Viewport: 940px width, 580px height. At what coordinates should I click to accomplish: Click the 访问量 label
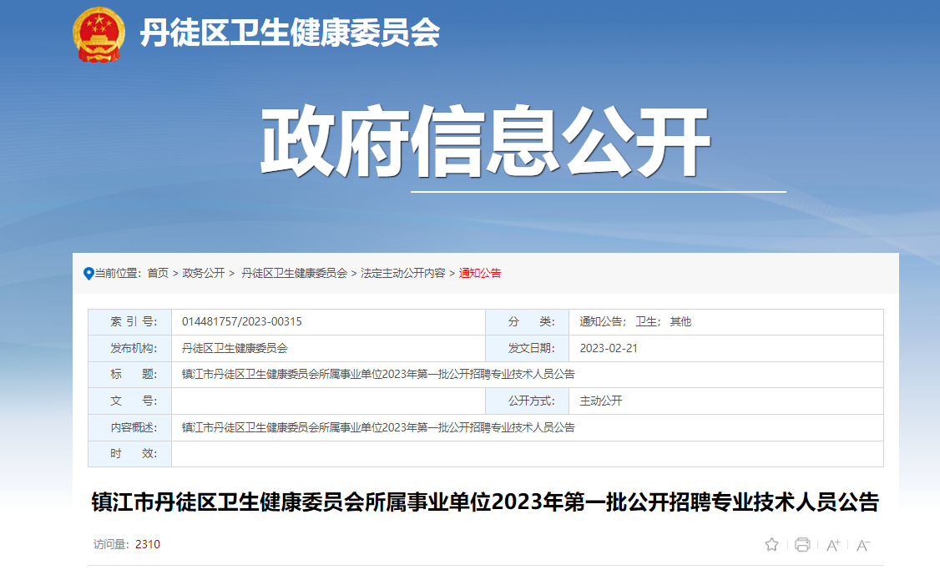112,545
